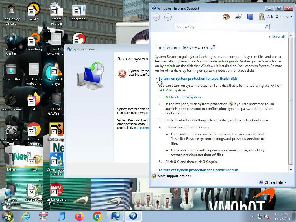
Task: Open AIMP desktop shortcut
Action: pos(34,12)
